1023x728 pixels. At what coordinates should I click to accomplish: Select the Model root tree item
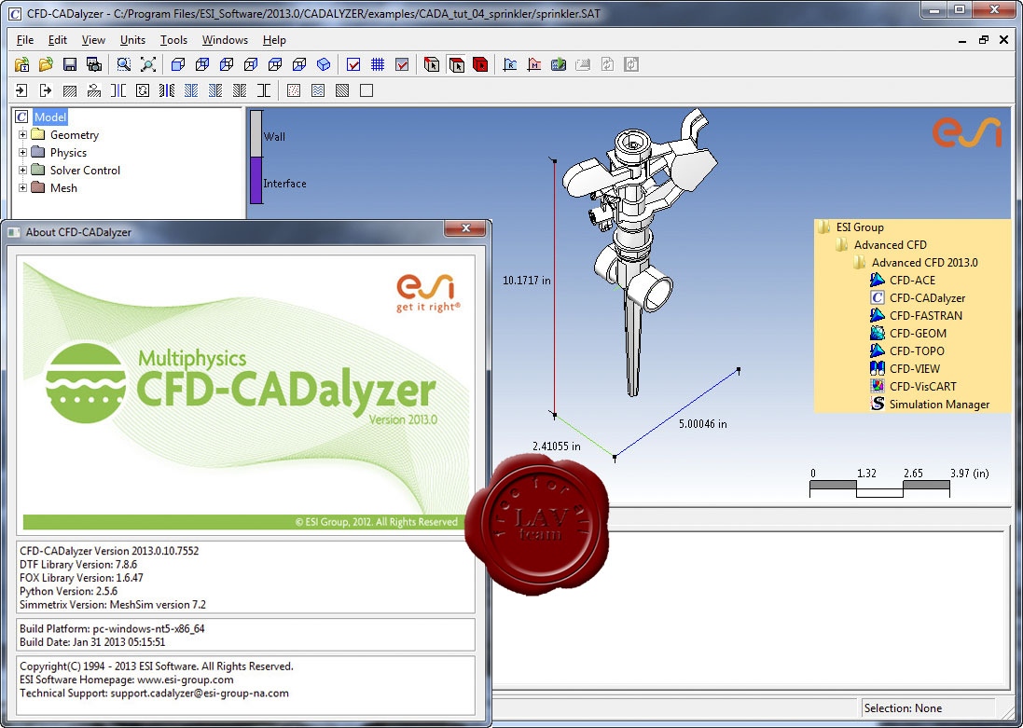[x=50, y=117]
